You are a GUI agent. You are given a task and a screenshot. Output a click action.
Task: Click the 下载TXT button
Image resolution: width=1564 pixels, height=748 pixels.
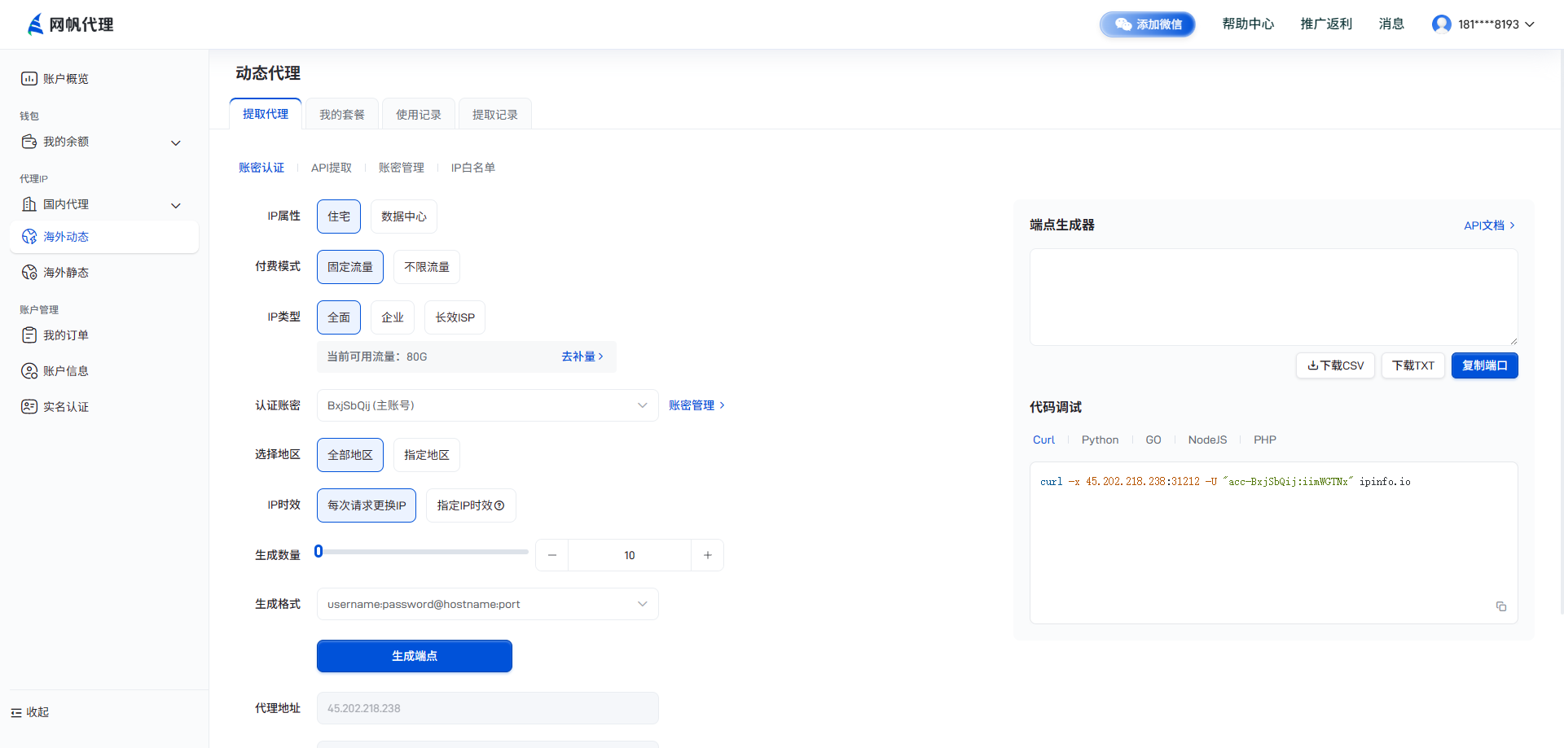(1413, 365)
